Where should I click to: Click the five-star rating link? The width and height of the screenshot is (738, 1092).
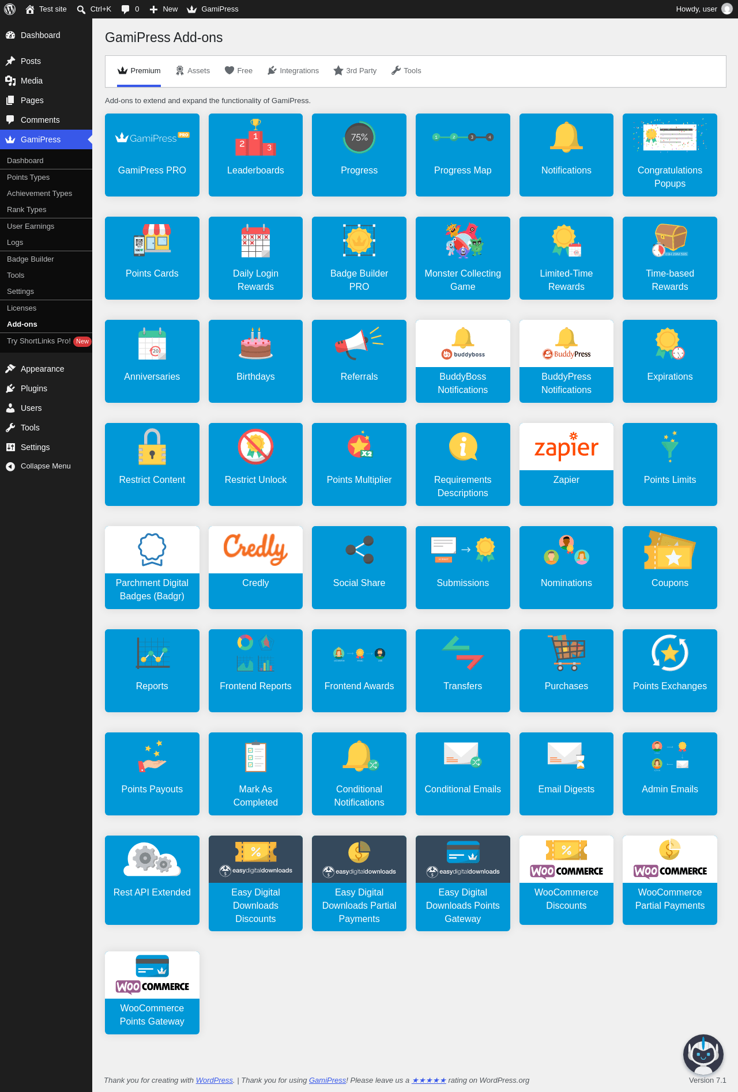(x=429, y=1080)
